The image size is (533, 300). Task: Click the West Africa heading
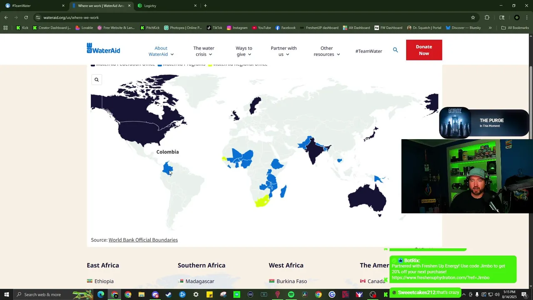click(x=286, y=265)
